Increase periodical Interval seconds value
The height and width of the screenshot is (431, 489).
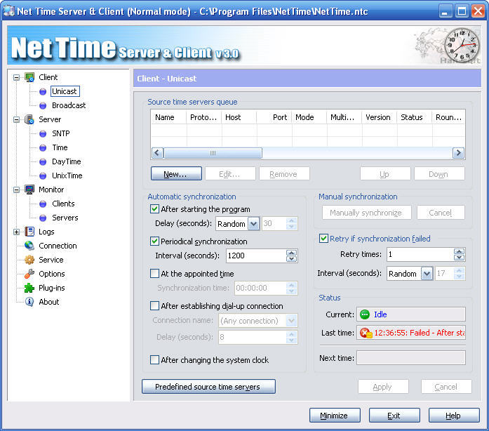[292, 253]
